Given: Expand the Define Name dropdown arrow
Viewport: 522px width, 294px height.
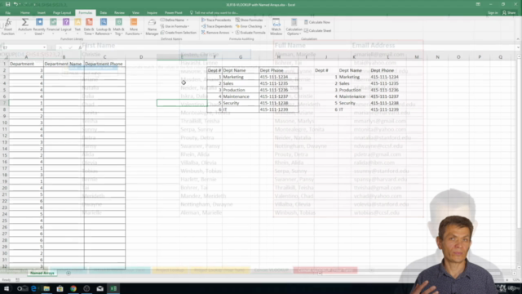Looking at the screenshot, I should (x=188, y=20).
